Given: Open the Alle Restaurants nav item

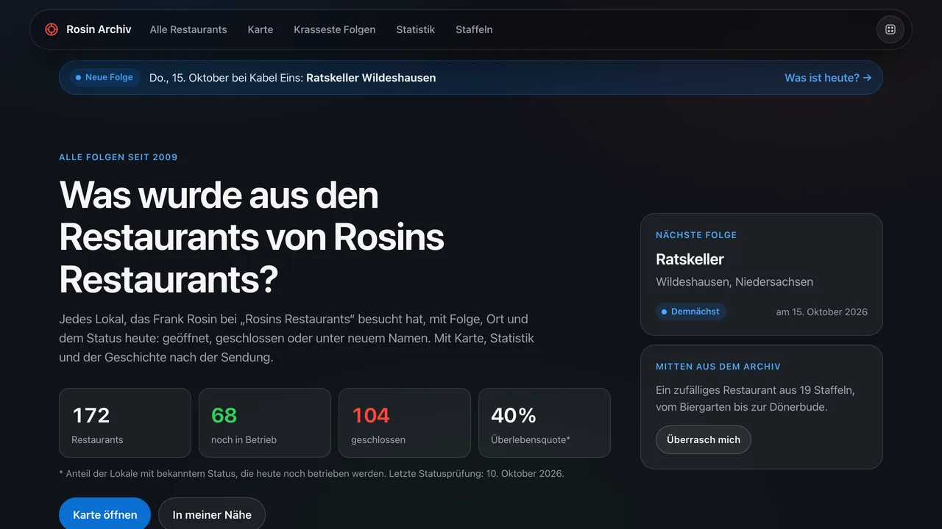Looking at the screenshot, I should tap(188, 29).
